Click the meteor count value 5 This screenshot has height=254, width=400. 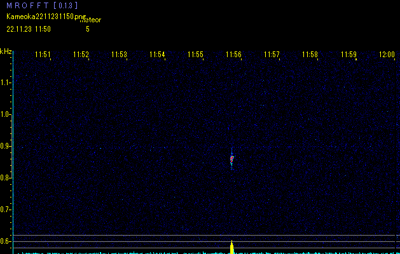click(x=88, y=29)
